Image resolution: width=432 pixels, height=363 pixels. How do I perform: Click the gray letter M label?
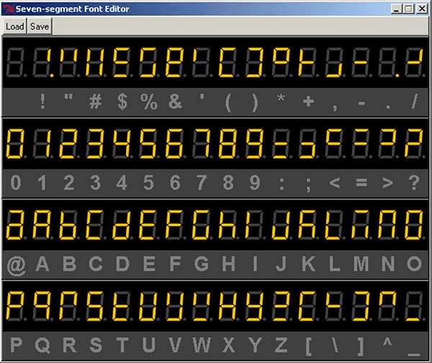pos(361,264)
